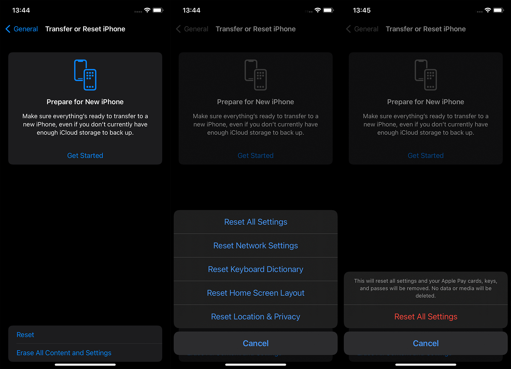Tap the Wi-Fi icon in the 13:45 screen's status bar
511x369 pixels.
[488, 10]
